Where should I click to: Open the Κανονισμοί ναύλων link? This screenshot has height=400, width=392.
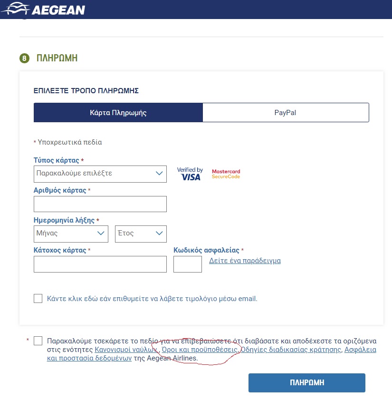[126, 350]
